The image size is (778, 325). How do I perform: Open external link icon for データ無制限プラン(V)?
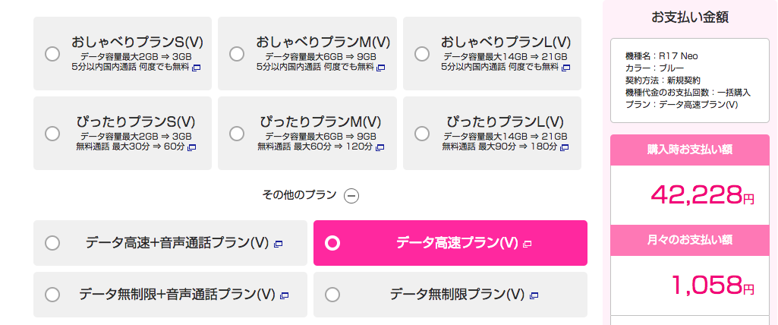pyautogui.click(x=534, y=295)
